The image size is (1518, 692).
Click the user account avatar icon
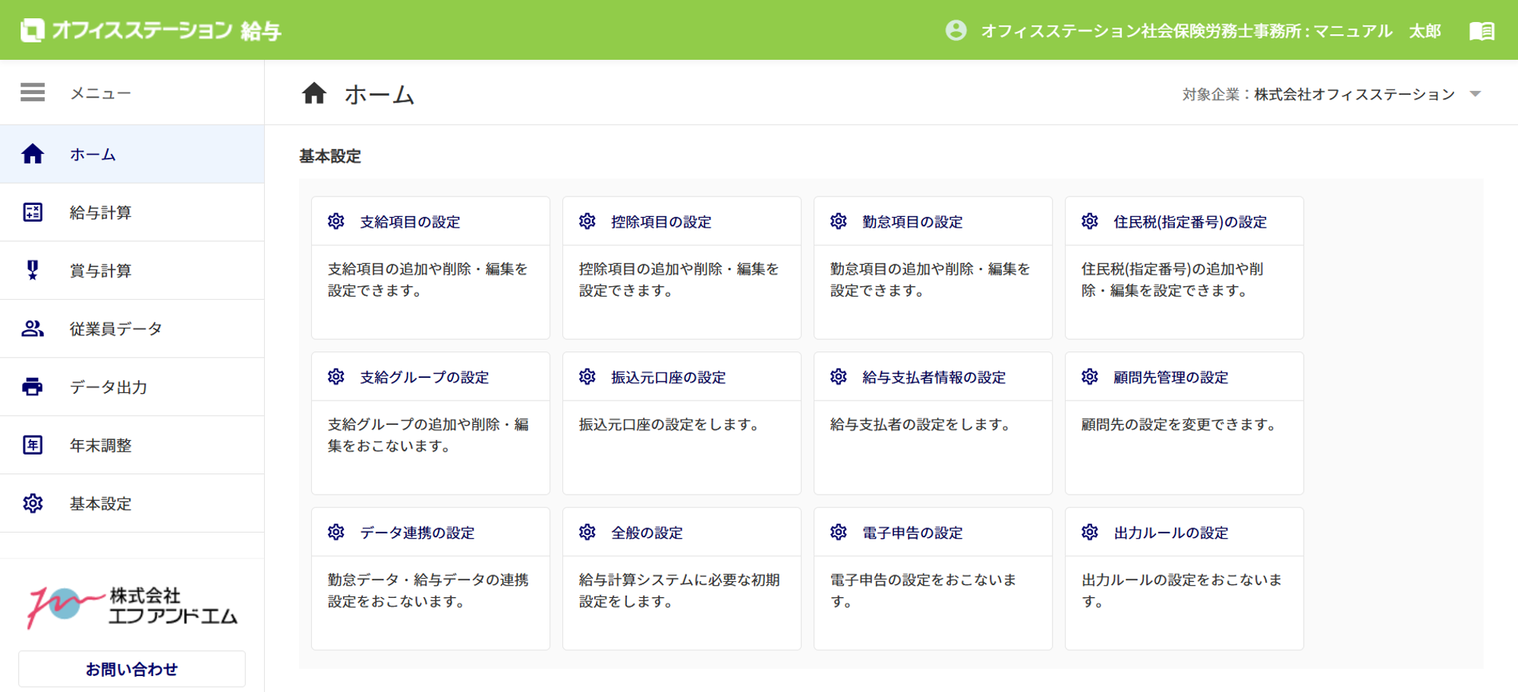(956, 30)
